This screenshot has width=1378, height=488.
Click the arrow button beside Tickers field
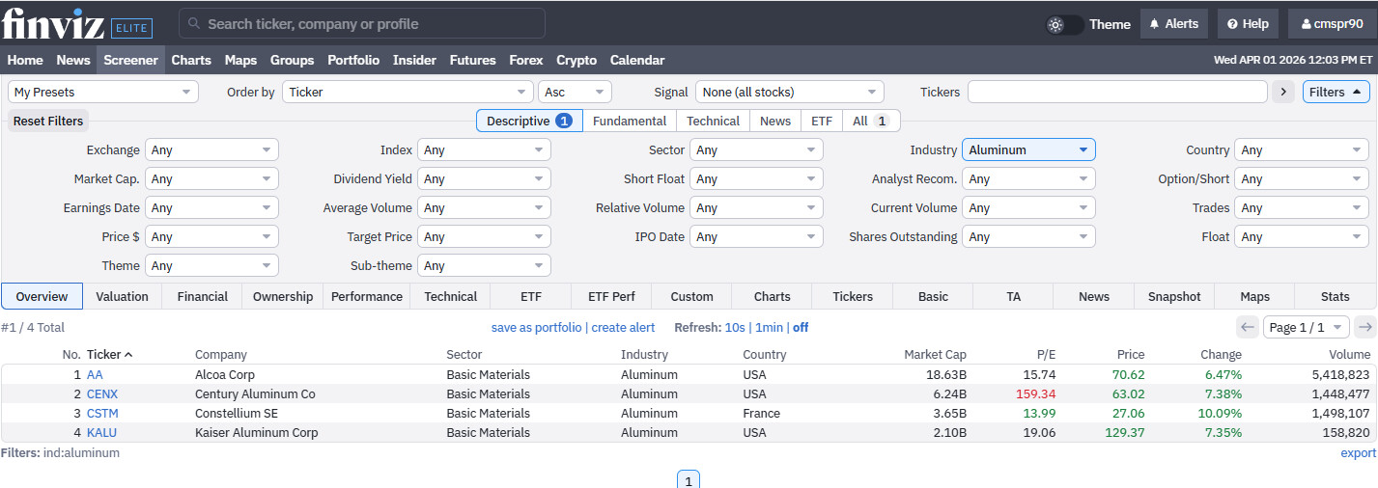coord(1282,93)
